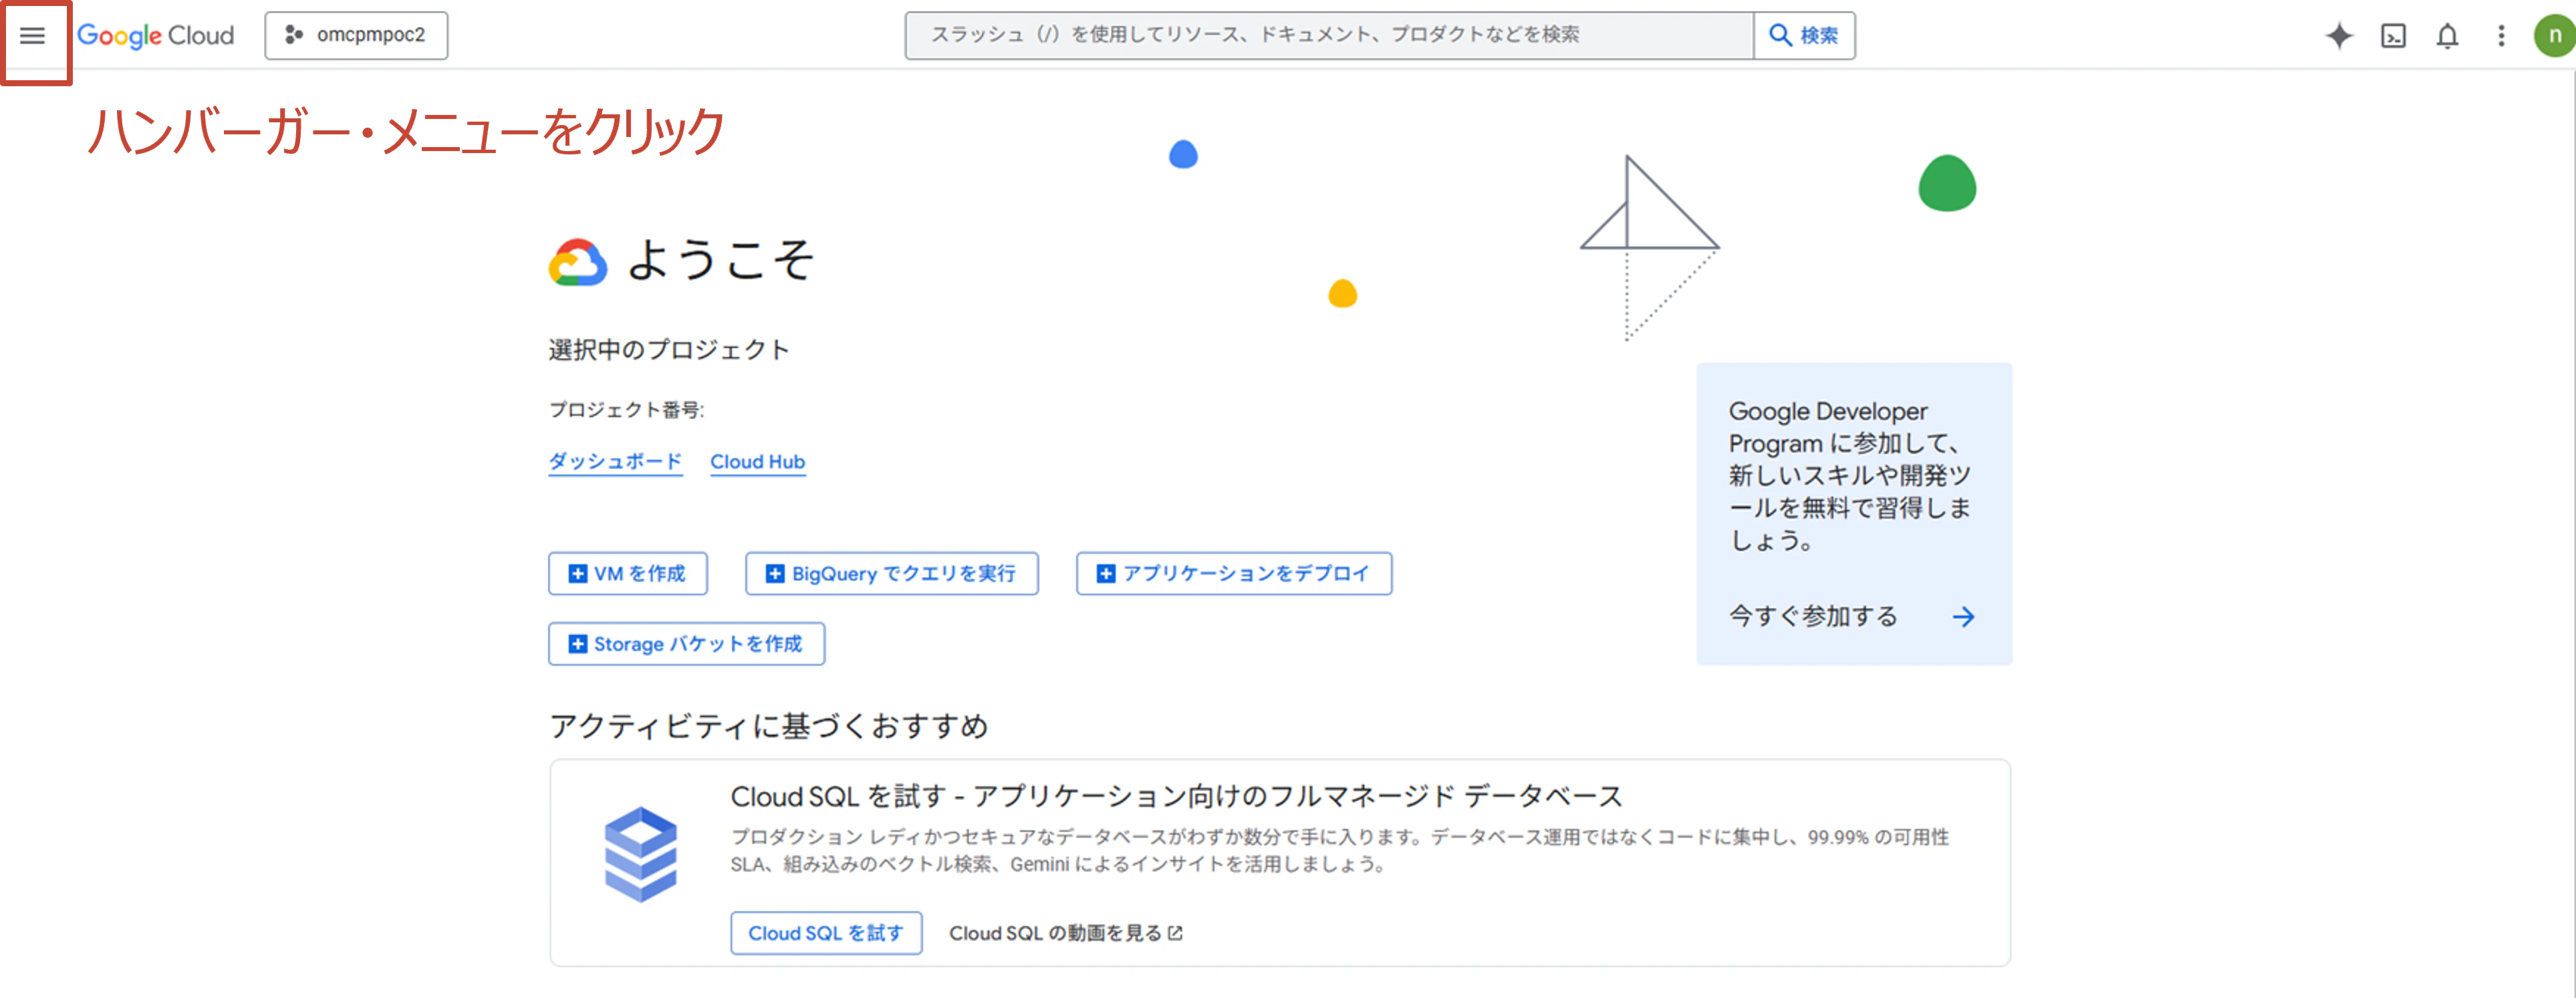Open the Gemini sparkle assistant icon
Image resolution: width=2576 pixels, height=998 pixels.
(2338, 36)
